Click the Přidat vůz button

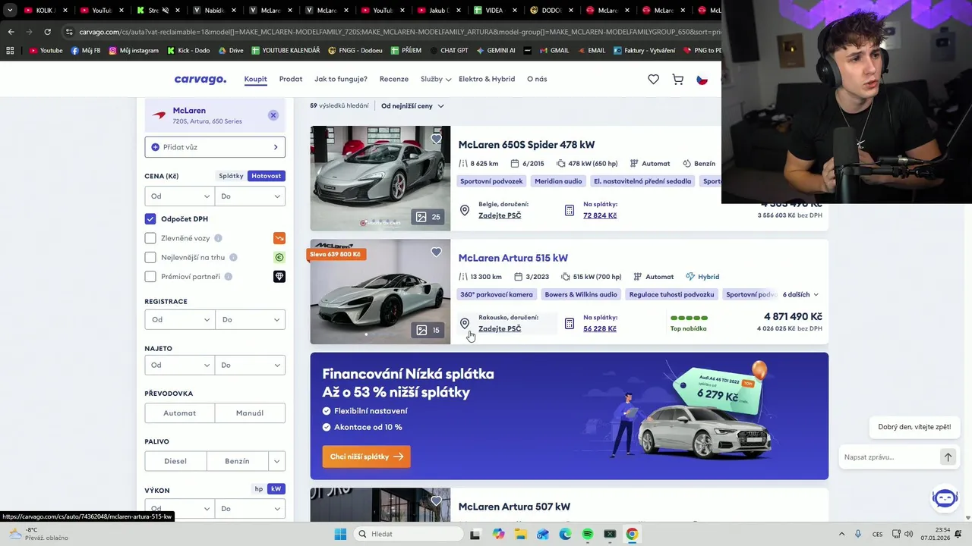point(215,147)
